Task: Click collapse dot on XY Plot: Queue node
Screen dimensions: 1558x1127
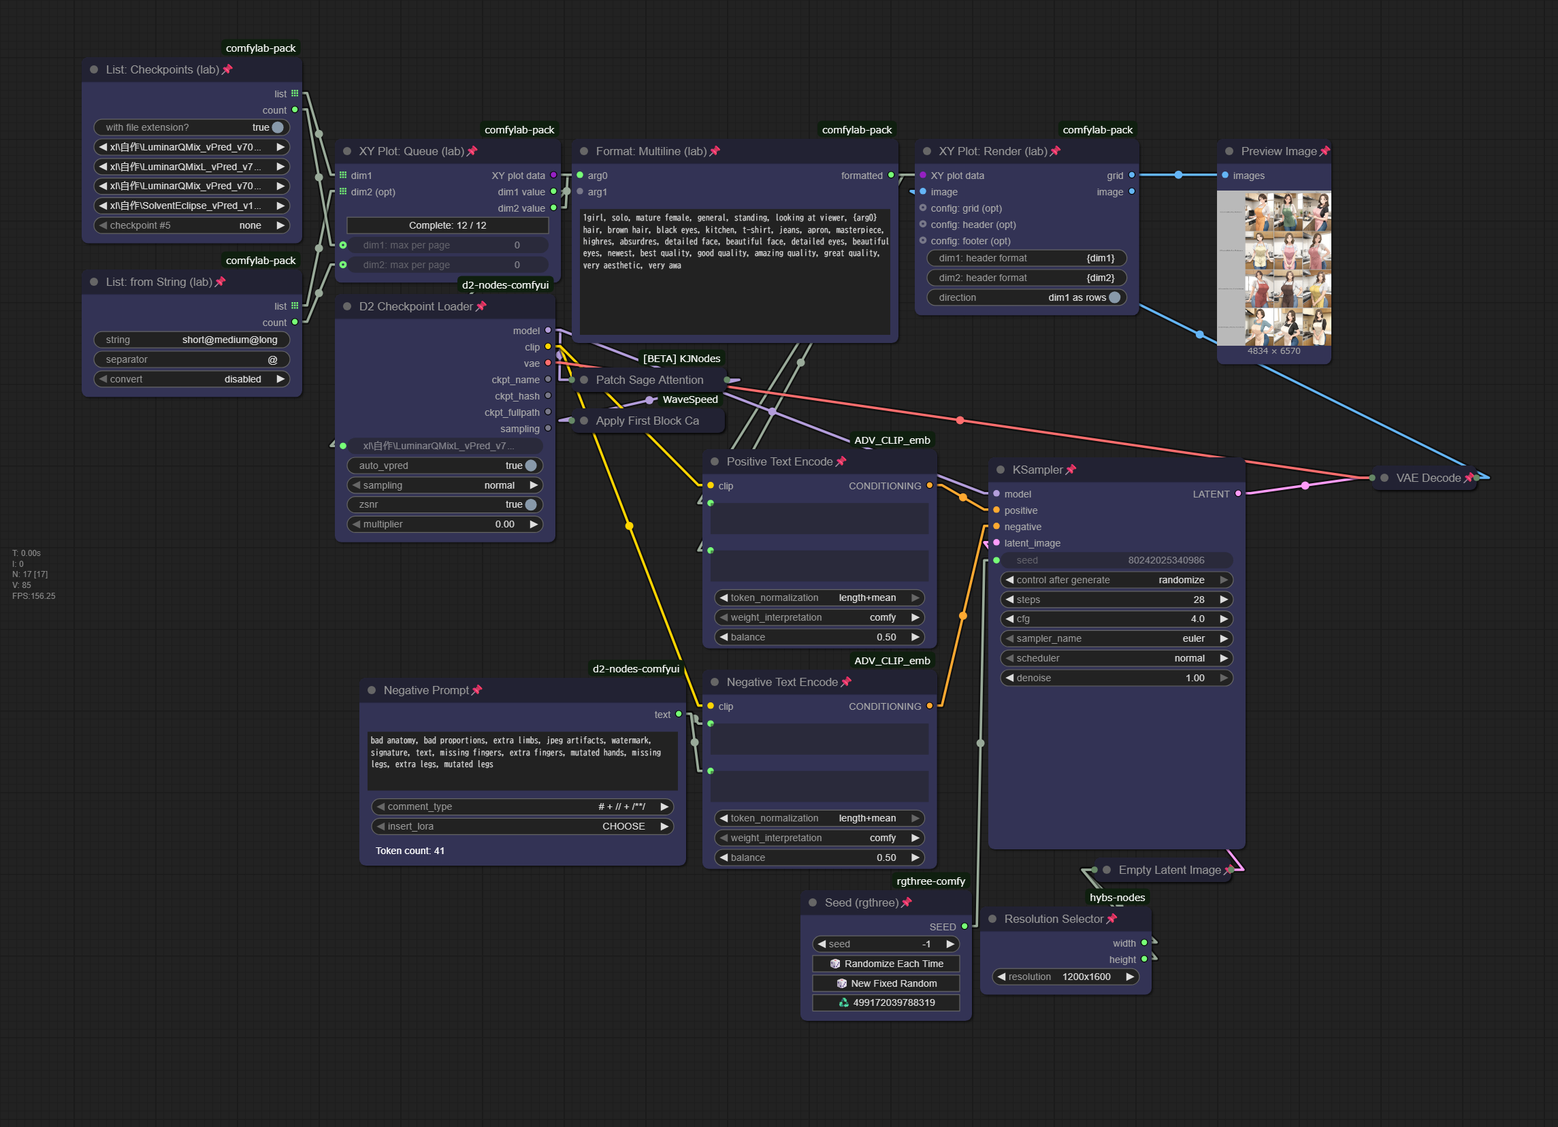Action: tap(348, 151)
